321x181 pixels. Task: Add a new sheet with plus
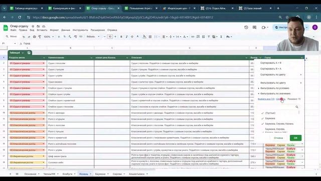point(10,174)
